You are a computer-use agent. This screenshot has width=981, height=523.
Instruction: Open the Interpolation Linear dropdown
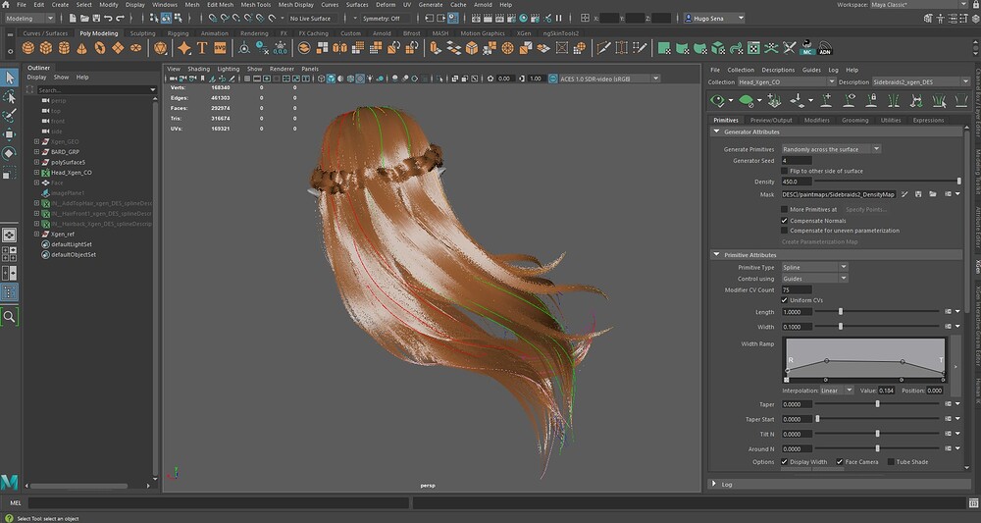click(x=836, y=391)
